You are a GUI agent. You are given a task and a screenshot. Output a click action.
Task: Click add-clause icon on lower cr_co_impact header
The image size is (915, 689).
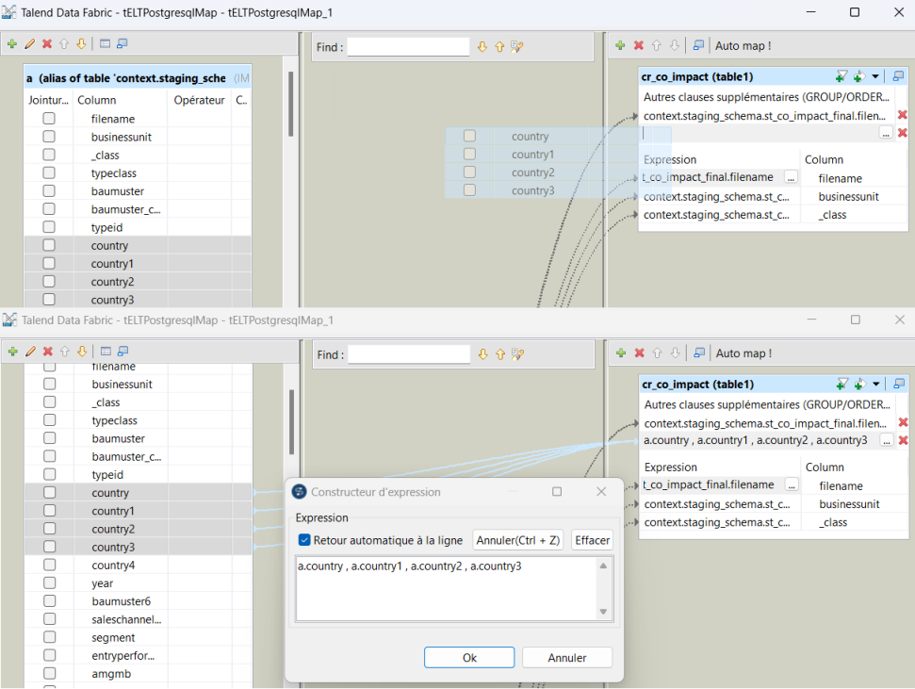[859, 385]
